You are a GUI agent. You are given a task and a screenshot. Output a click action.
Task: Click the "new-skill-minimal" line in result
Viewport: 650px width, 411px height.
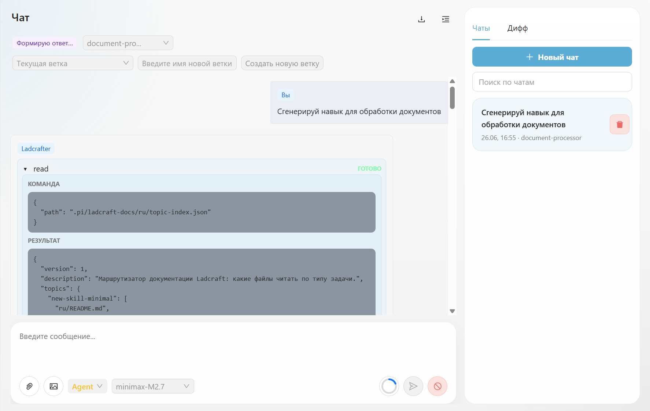[88, 298]
